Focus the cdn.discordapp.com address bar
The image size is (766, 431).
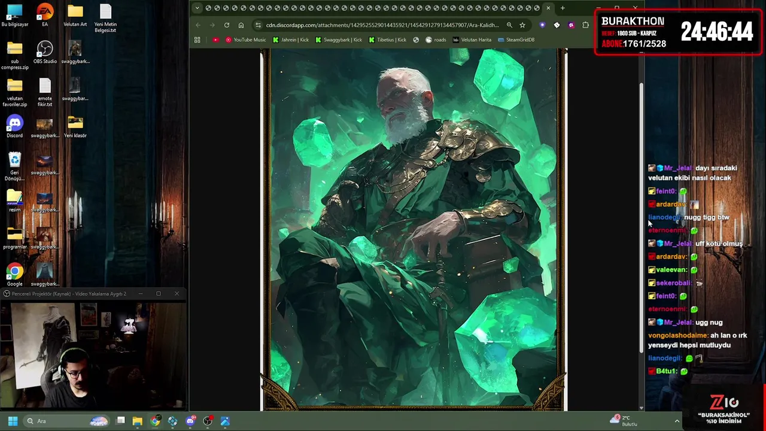coord(382,25)
